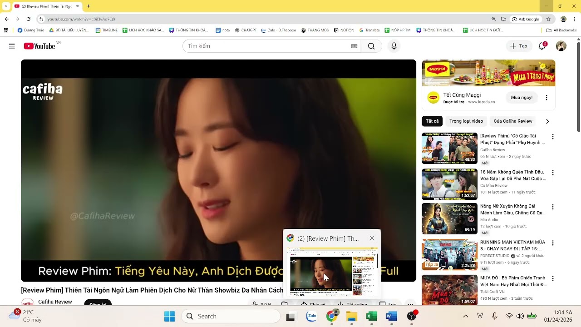This screenshot has height=327, width=581.
Task: Open the on-screen keyboard icon in search box
Action: click(x=354, y=46)
